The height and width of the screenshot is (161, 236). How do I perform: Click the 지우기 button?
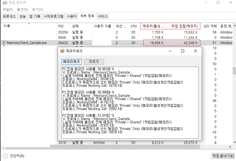pos(94,62)
